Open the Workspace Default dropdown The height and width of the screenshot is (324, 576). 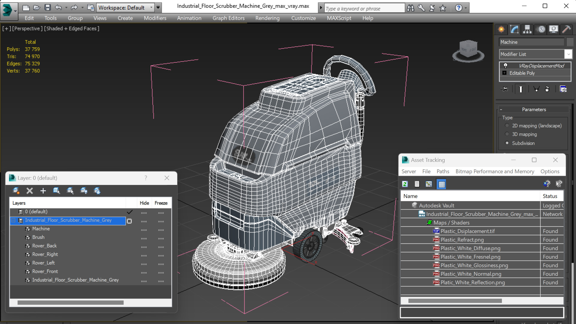click(x=151, y=7)
